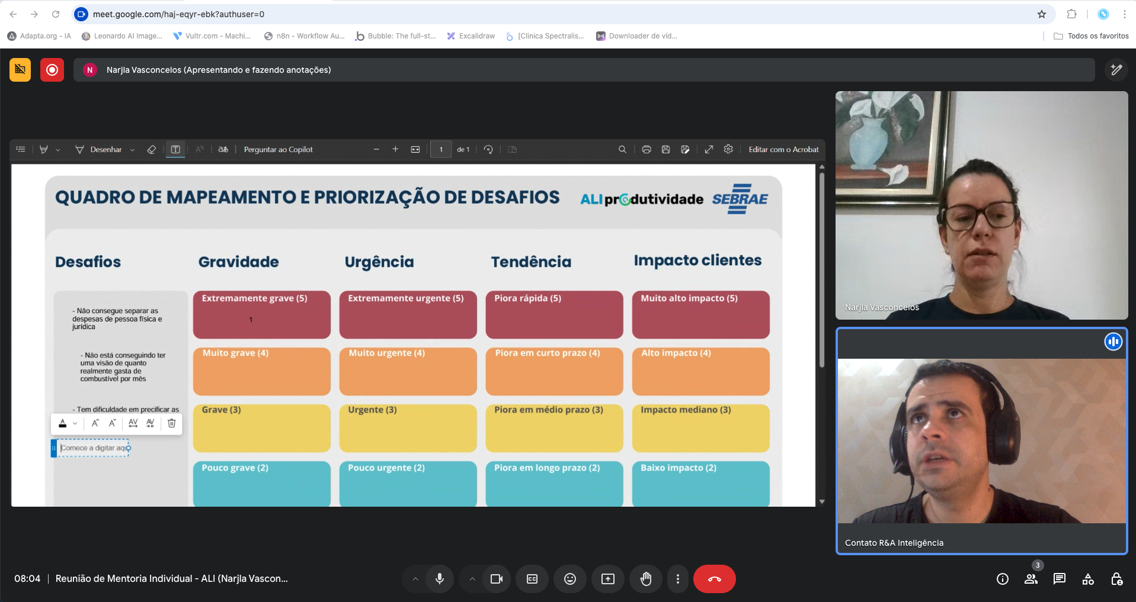Zoom in the PDF with plus button

click(395, 150)
